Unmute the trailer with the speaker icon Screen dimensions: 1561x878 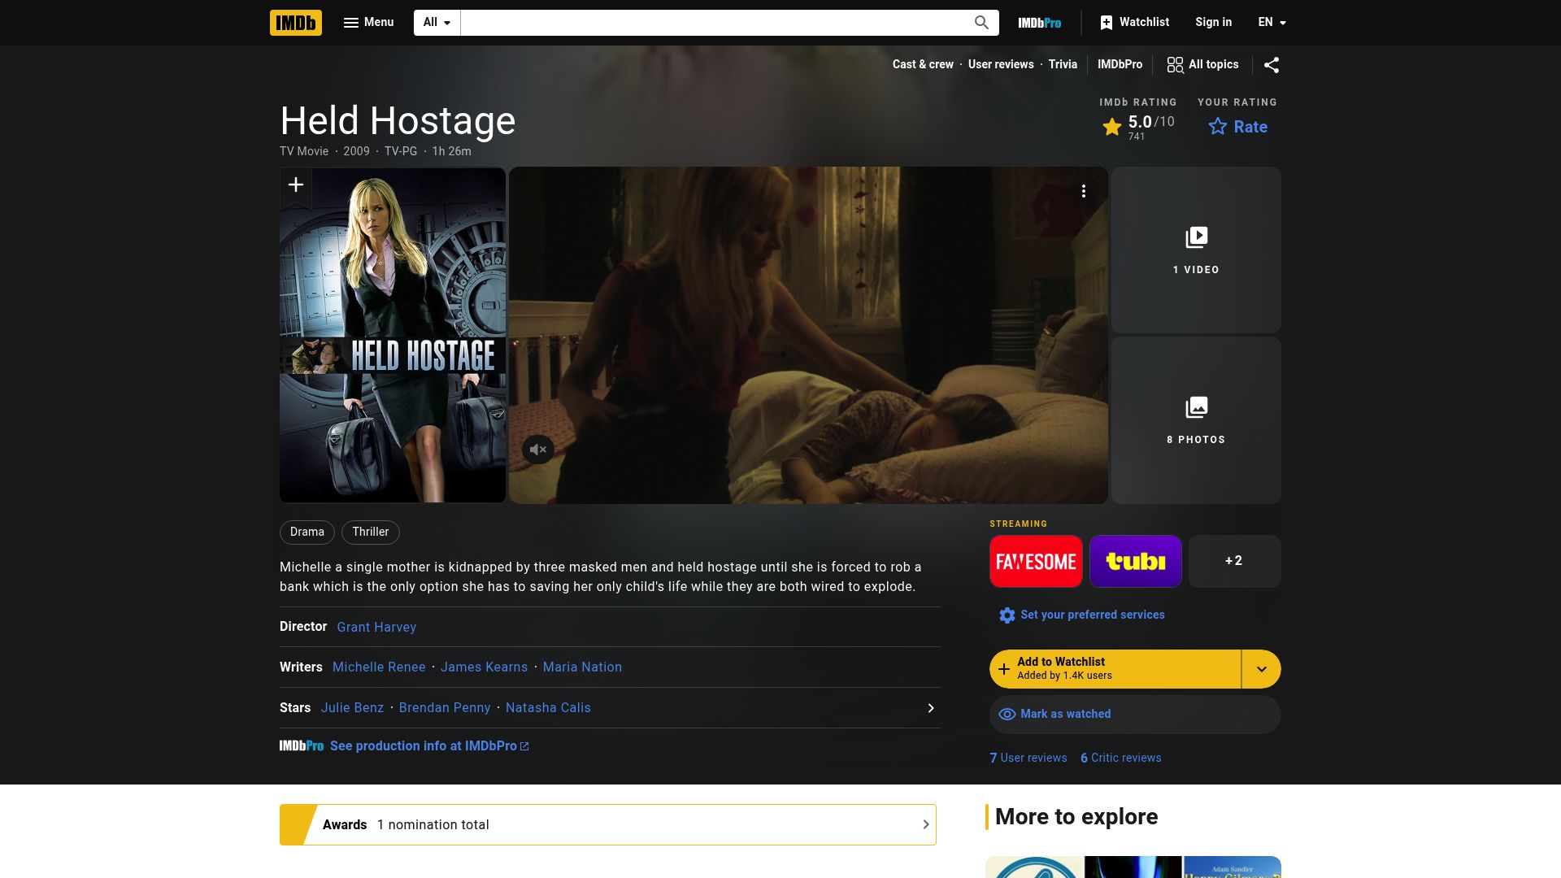(537, 450)
